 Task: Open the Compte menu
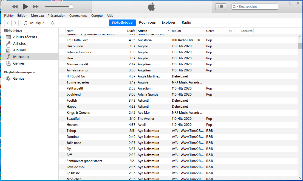(x=97, y=16)
